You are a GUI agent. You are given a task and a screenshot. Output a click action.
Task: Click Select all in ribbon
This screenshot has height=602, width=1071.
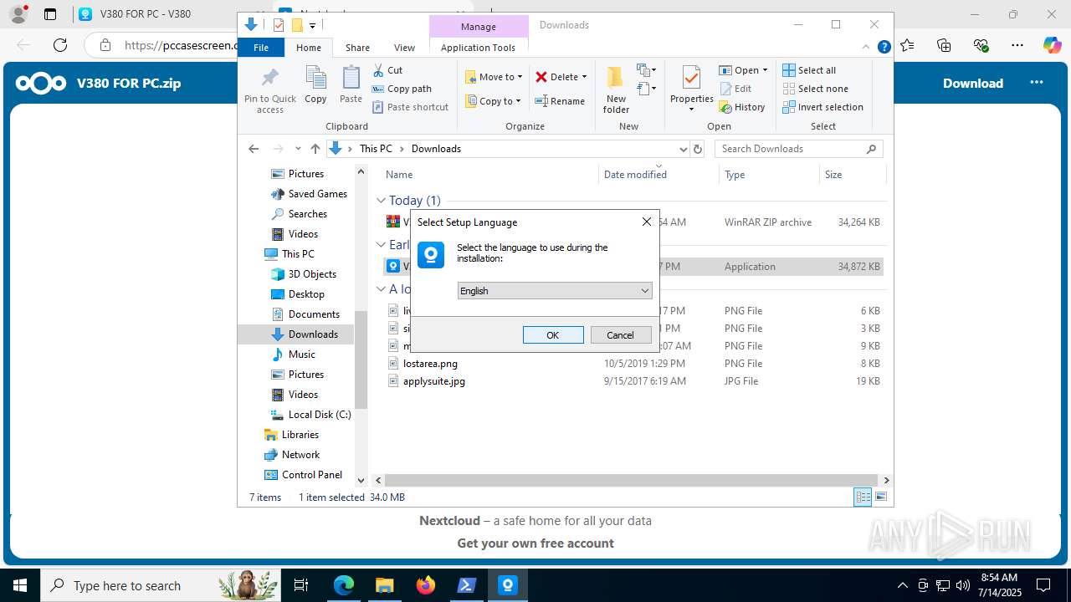point(808,70)
